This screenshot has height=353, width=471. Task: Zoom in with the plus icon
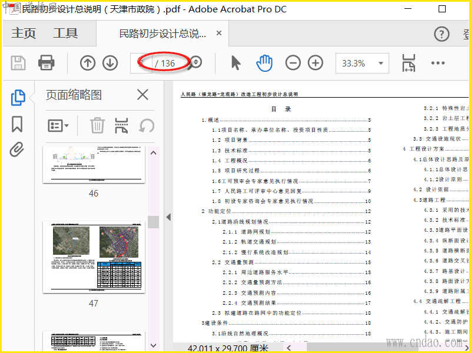click(x=316, y=63)
